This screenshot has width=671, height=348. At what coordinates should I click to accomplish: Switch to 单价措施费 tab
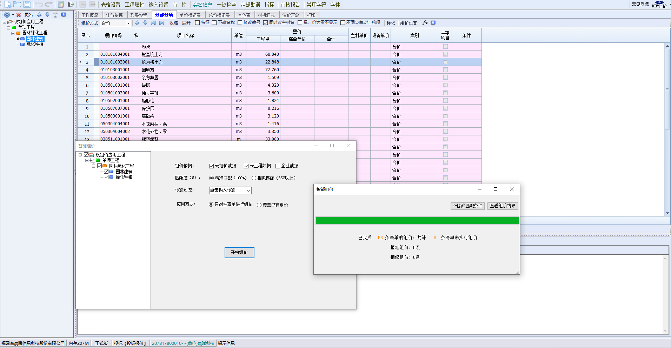pyautogui.click(x=190, y=15)
